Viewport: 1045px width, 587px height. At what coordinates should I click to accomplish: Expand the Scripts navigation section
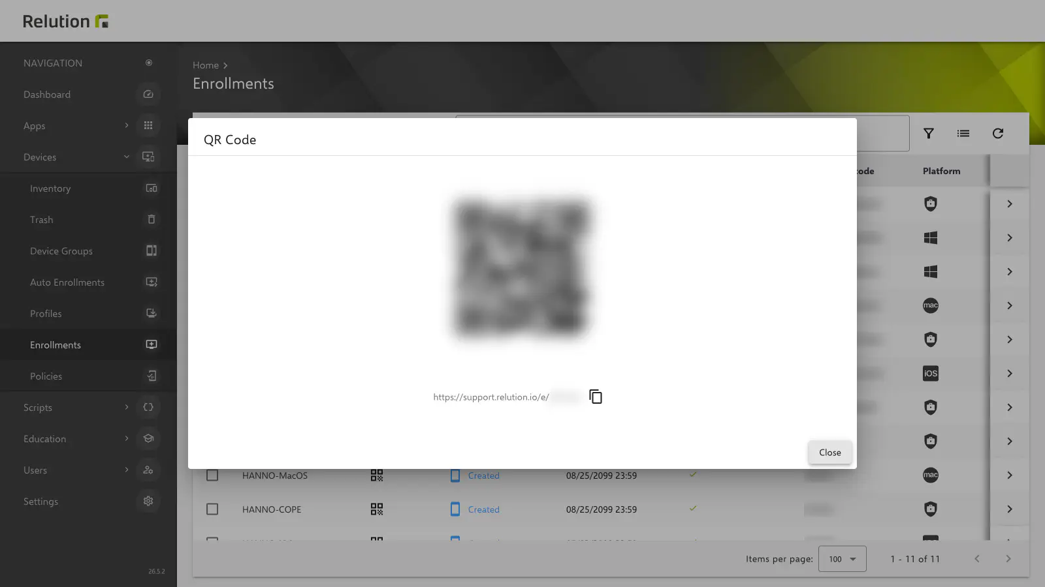point(127,408)
